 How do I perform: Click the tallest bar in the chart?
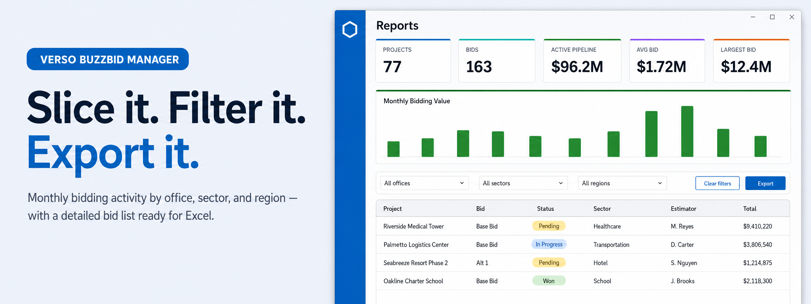tap(687, 131)
